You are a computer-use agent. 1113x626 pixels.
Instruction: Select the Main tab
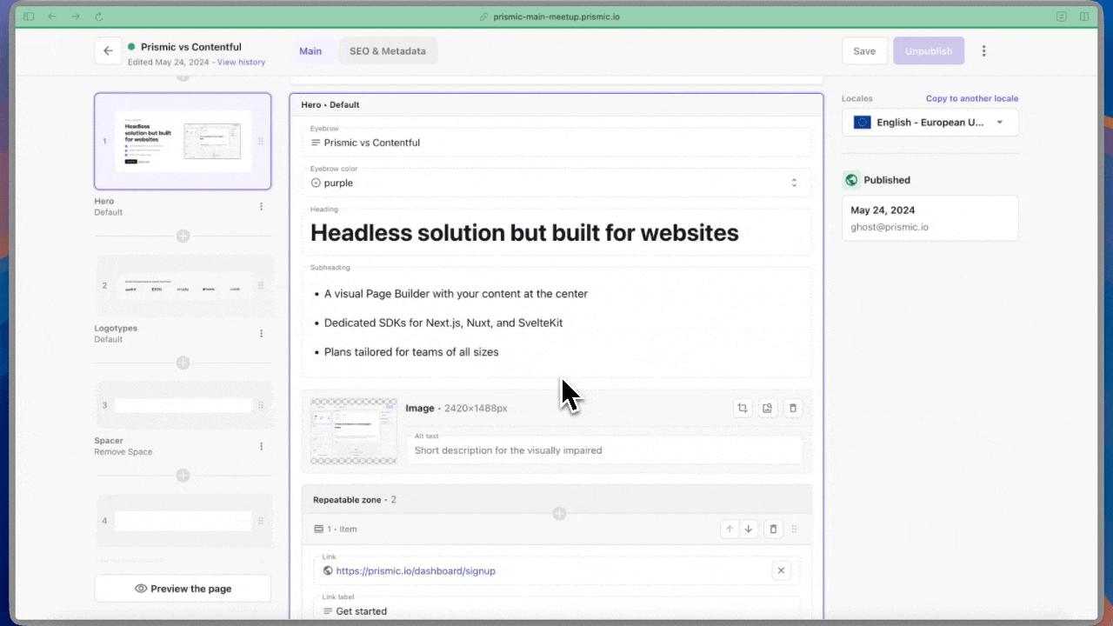coord(310,51)
